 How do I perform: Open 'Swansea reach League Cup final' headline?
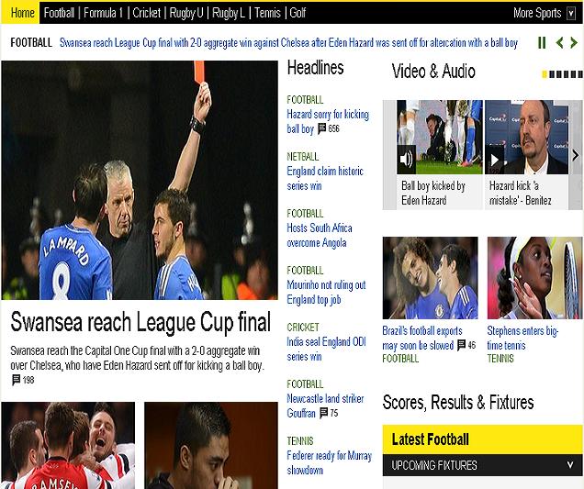(x=140, y=322)
